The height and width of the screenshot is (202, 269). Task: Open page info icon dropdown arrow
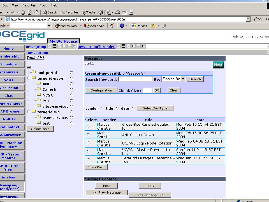point(126,26)
